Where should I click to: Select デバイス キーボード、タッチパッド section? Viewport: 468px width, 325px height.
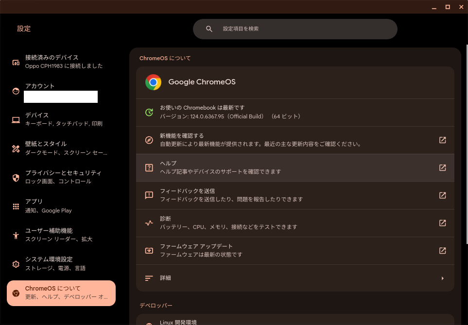[x=61, y=119]
